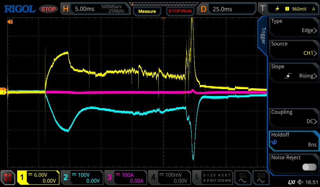The height and width of the screenshot is (187, 320).
Task: Open the Measure menu
Action: [x=147, y=11]
